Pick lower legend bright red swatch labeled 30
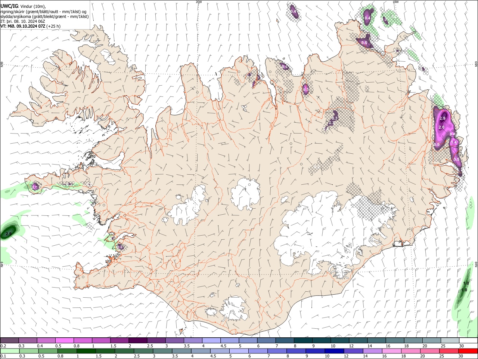The image size is (478, 359). (x=468, y=351)
